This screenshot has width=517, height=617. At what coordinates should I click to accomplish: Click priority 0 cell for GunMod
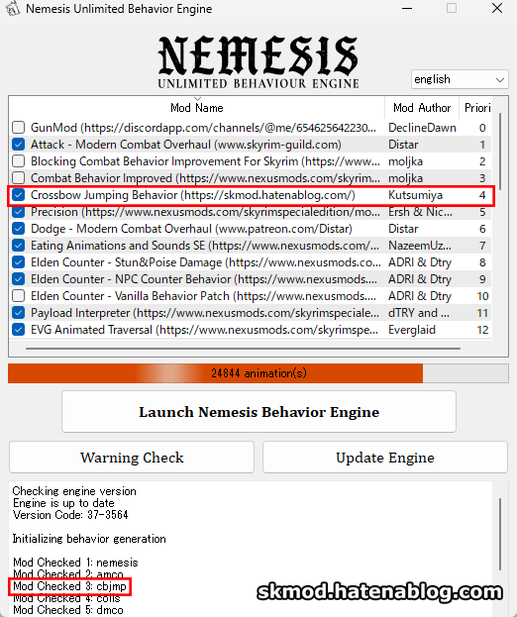[x=482, y=128]
